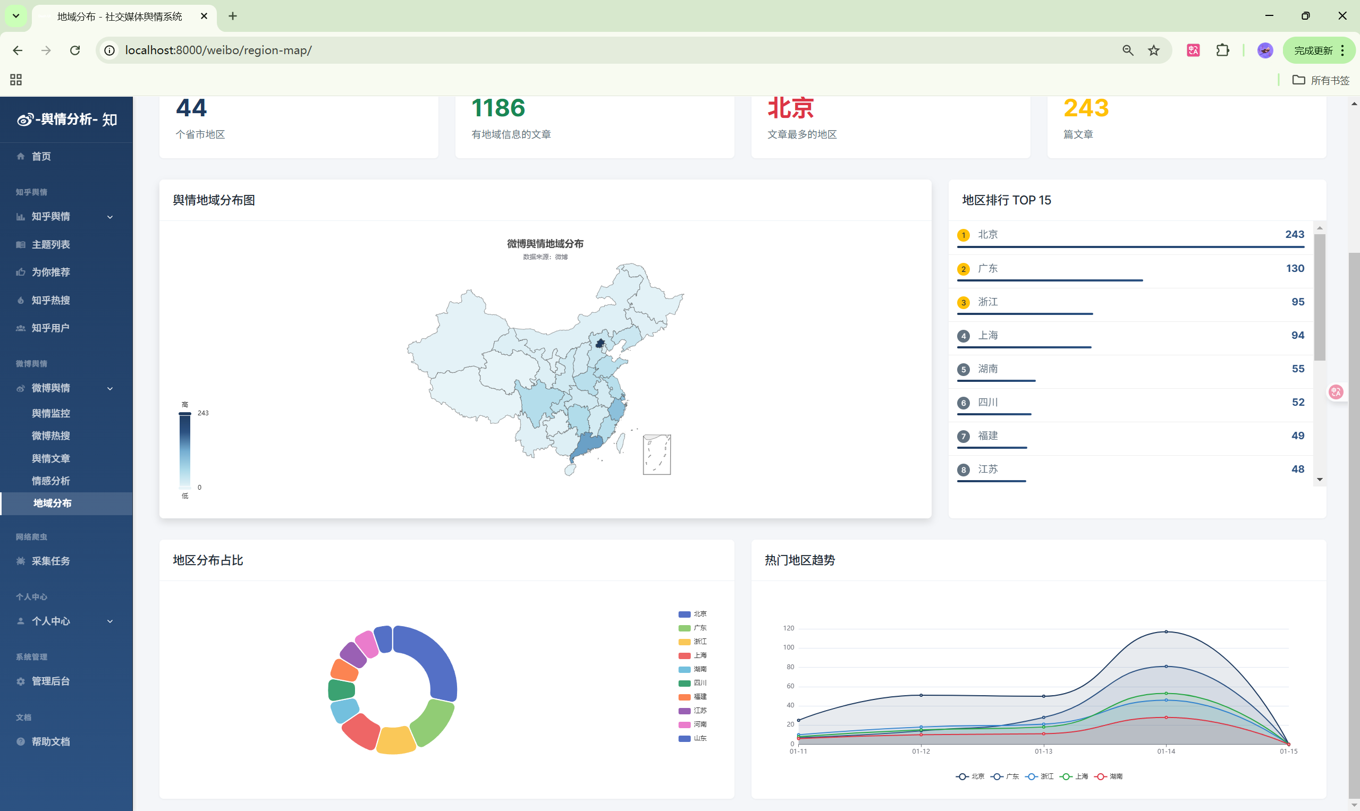Collapse the 微博舆情 sidebar submenu
The image size is (1360, 811).
click(x=110, y=389)
